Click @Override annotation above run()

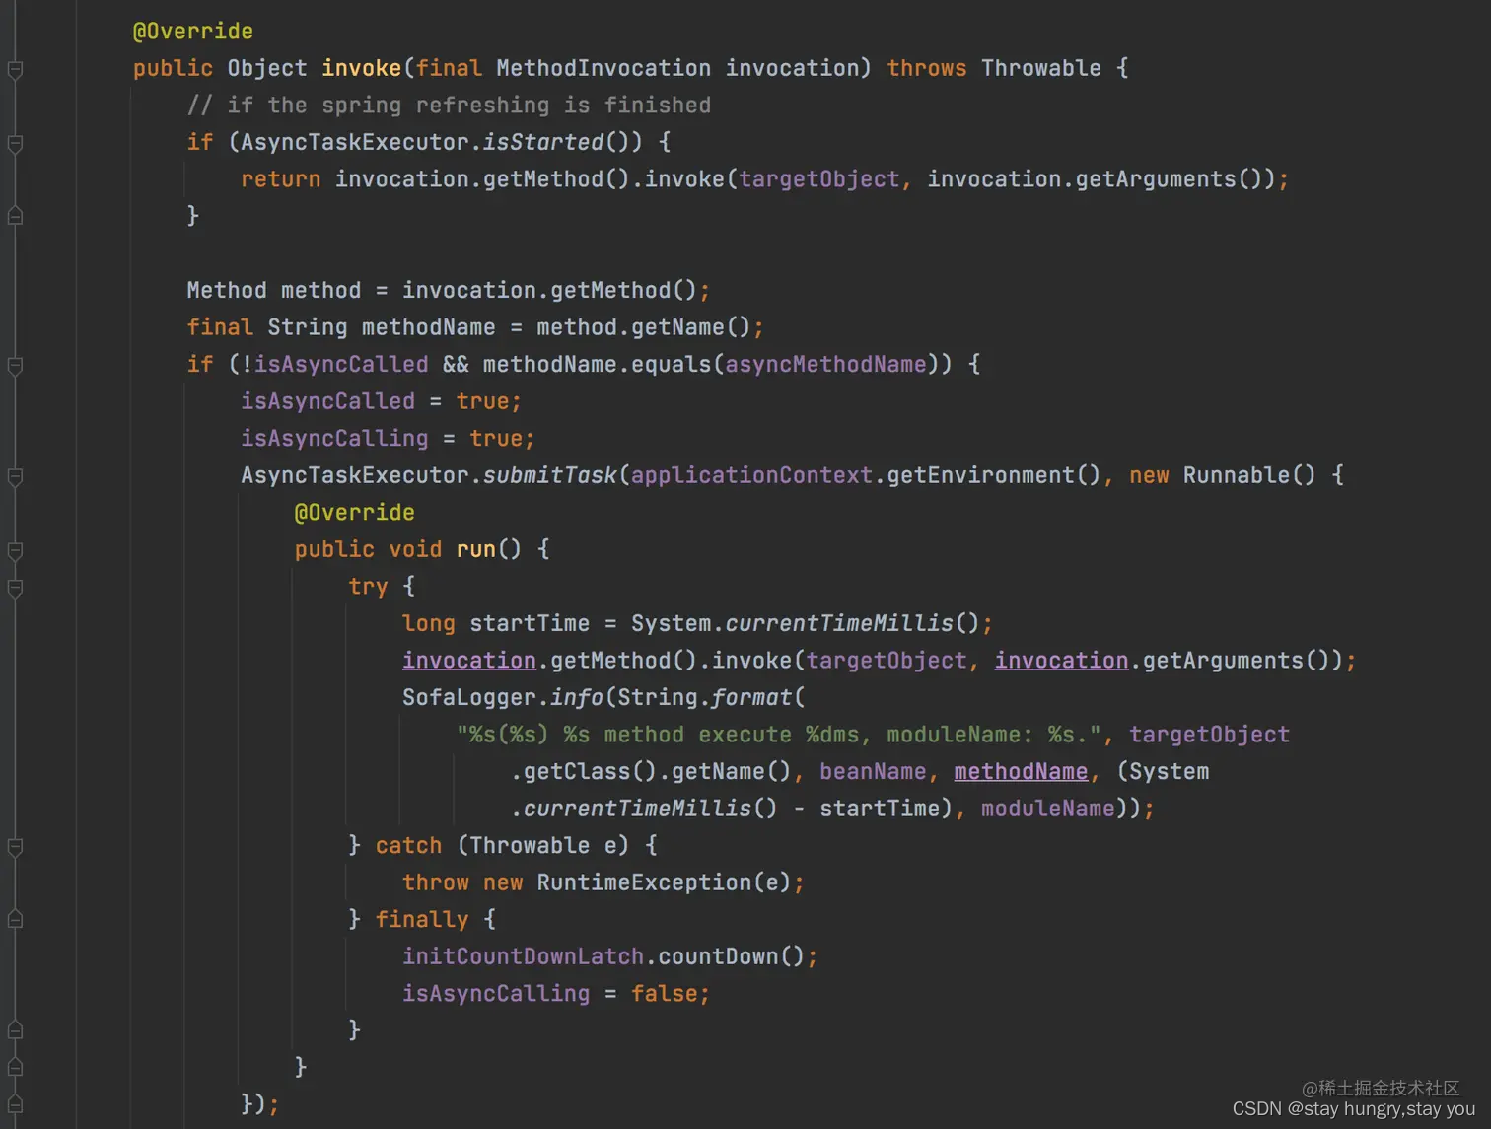(355, 513)
